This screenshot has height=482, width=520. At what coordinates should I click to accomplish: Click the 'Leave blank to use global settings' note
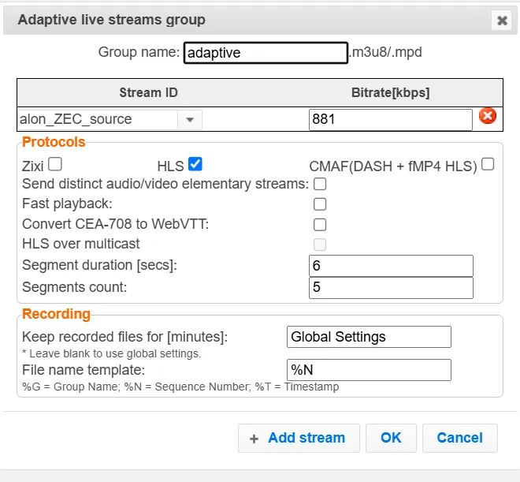112,354
